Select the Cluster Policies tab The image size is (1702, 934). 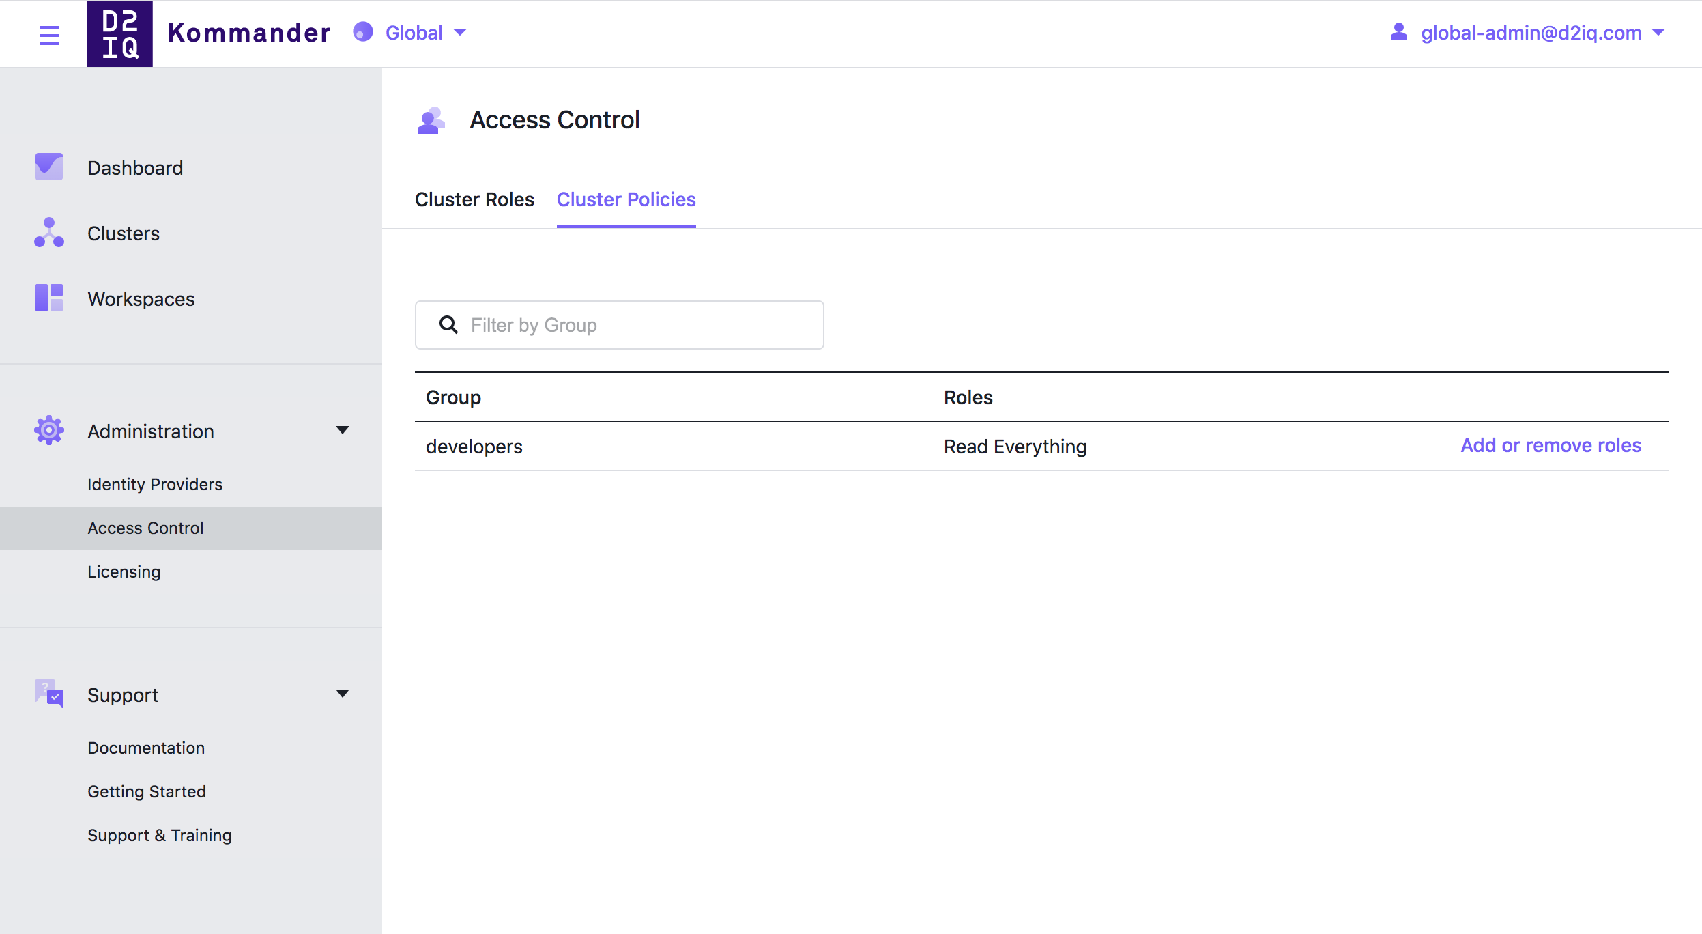point(626,199)
